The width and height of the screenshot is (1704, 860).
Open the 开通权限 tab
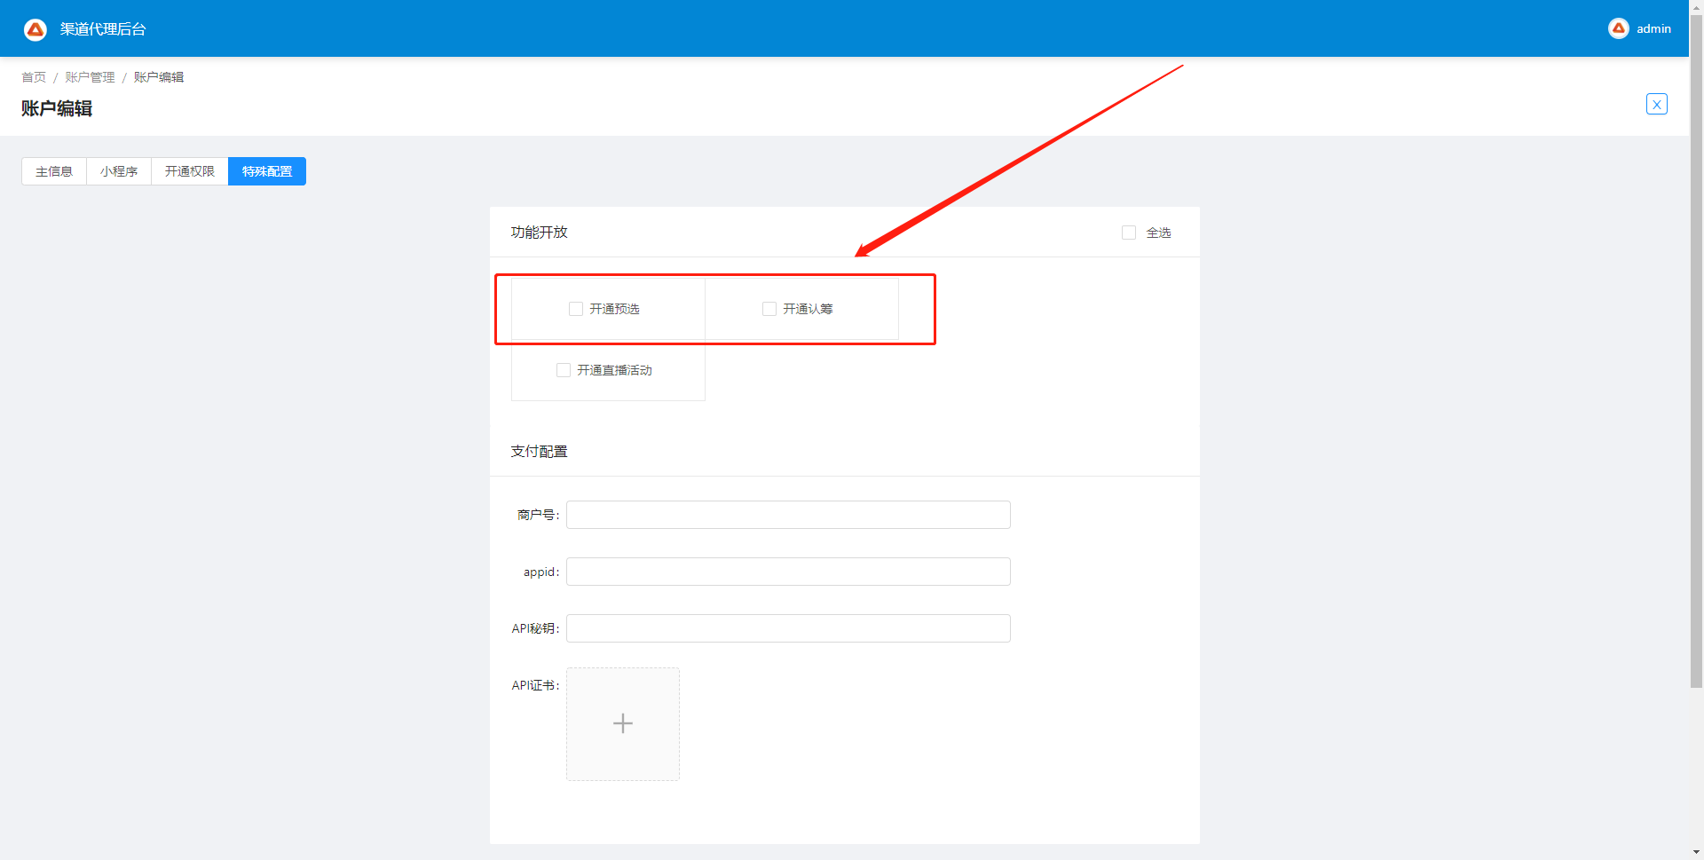190,171
